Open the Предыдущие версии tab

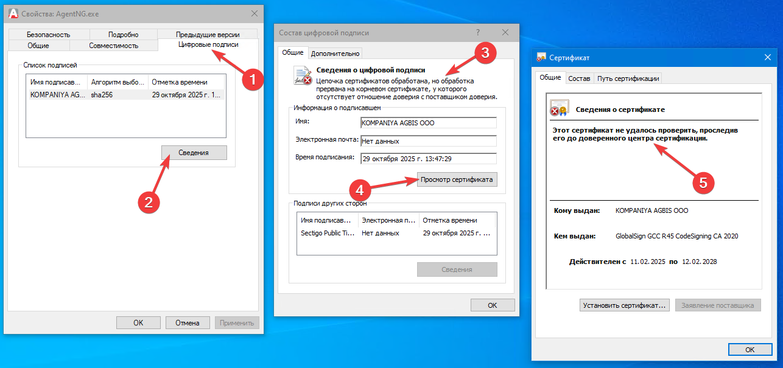coord(208,33)
